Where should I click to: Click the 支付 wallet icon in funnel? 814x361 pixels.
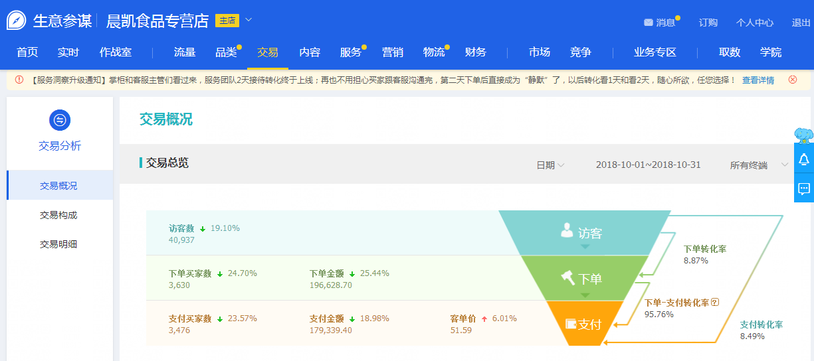click(571, 324)
